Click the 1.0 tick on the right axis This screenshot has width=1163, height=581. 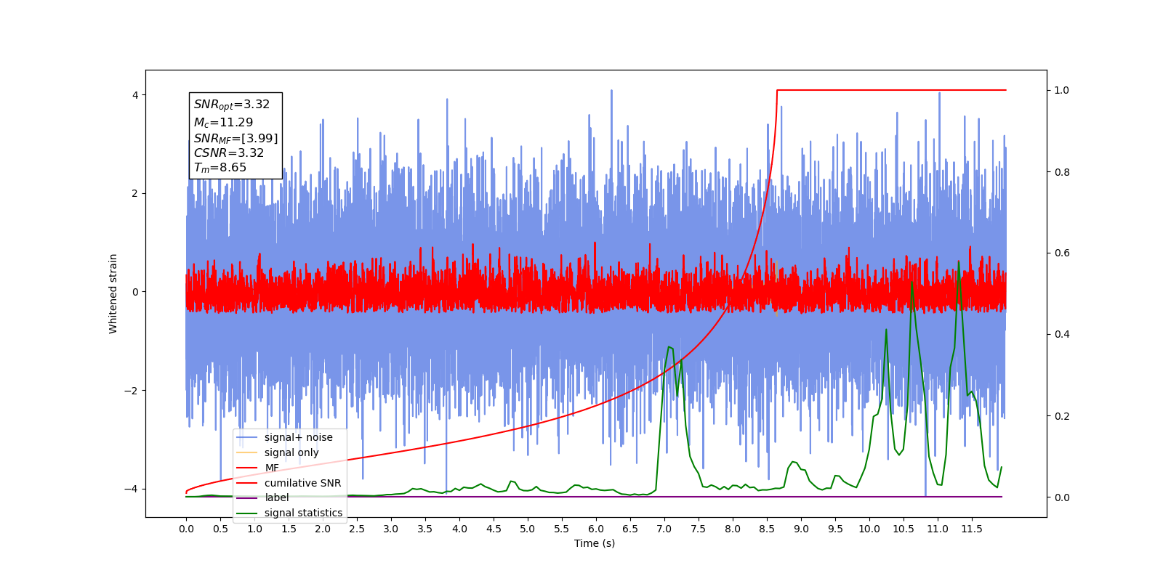tap(1061, 90)
